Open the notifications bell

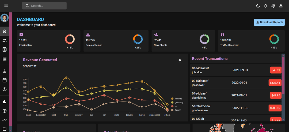coord(266,6)
